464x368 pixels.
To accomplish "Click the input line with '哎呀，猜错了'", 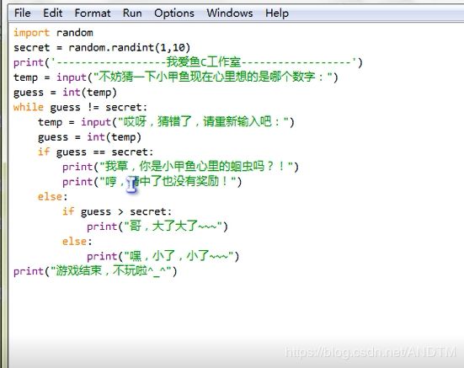I will (x=166, y=122).
